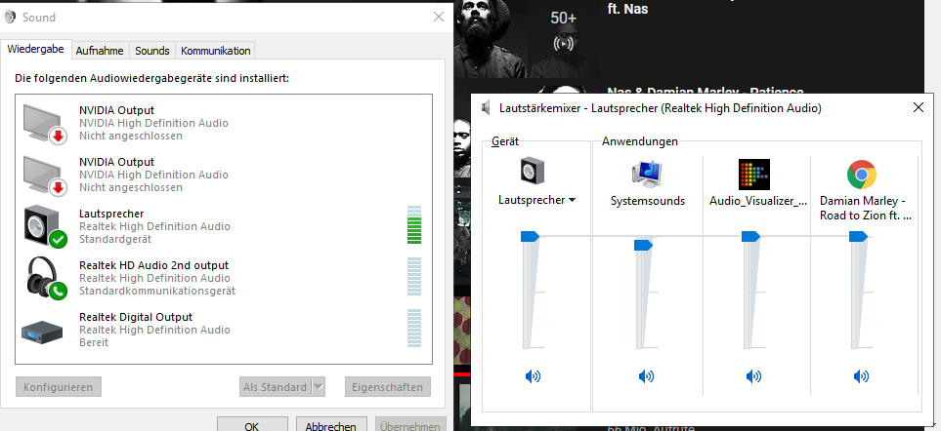The width and height of the screenshot is (941, 431).
Task: Open the Kommunikation tab
Action: [215, 51]
